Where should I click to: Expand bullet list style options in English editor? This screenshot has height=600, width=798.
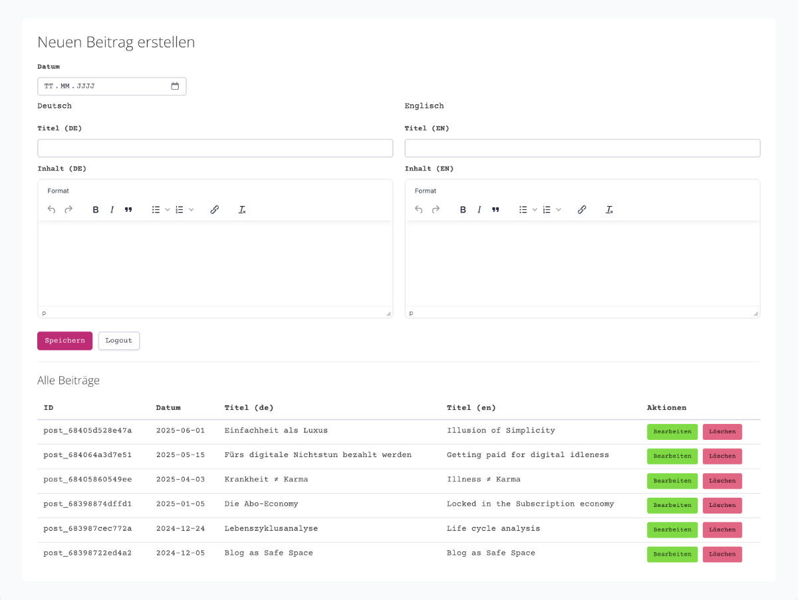[535, 209]
